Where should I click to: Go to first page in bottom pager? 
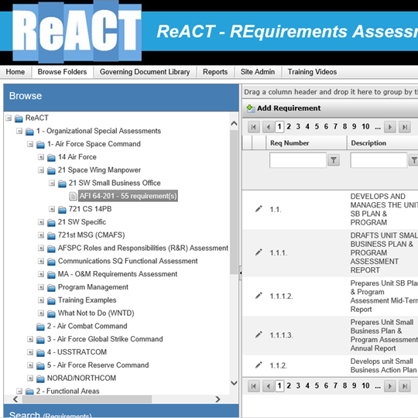click(254, 386)
